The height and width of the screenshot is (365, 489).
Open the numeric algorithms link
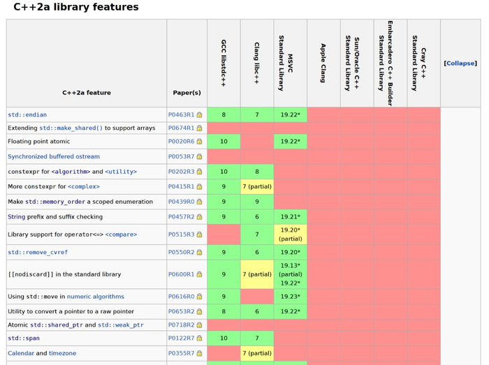point(95,297)
